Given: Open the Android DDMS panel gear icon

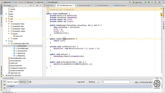Looking at the screenshot, I should coord(157,78).
